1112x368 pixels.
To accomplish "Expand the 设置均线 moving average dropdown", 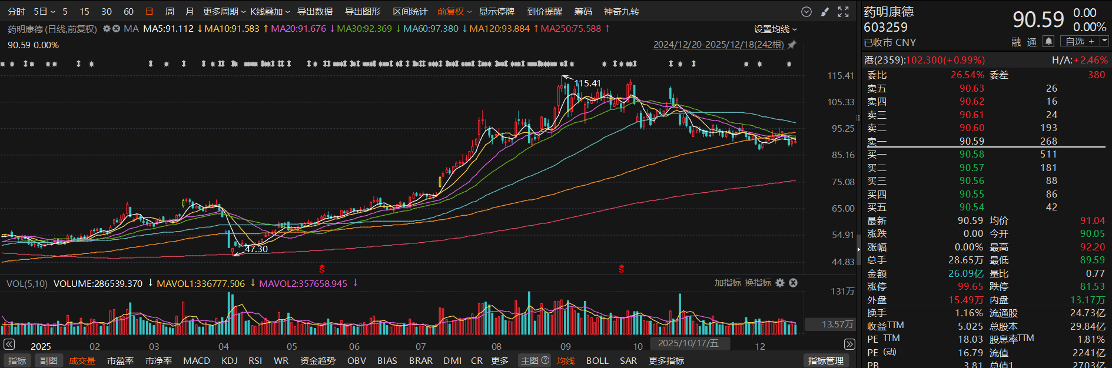I will pos(775,29).
